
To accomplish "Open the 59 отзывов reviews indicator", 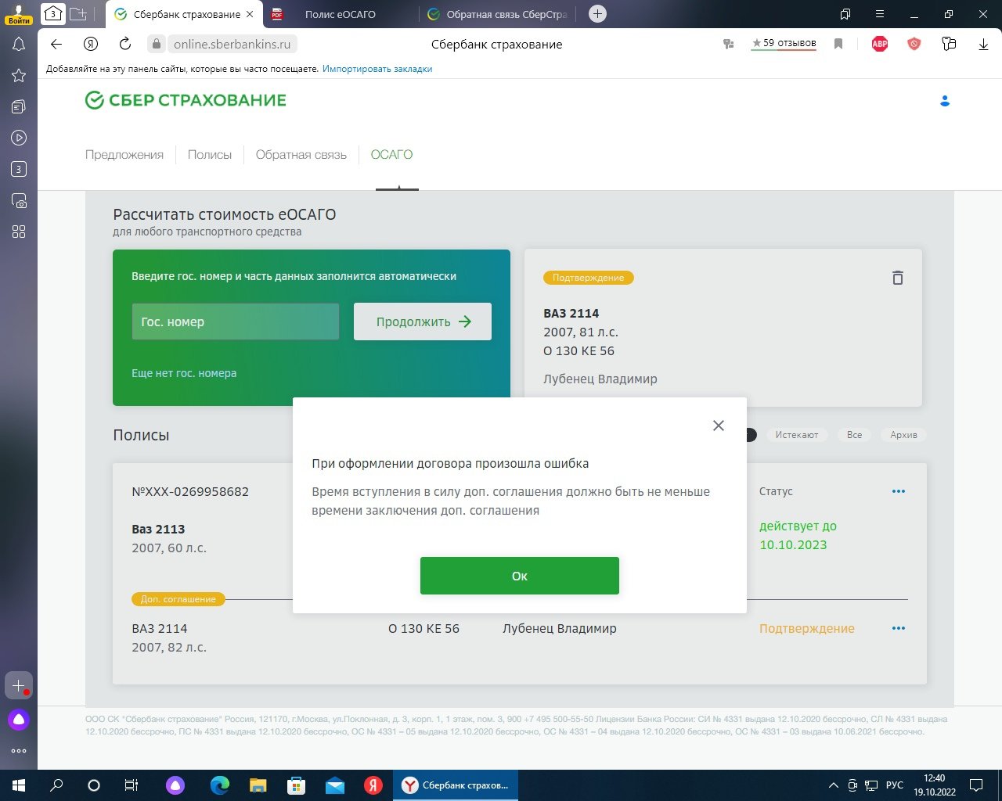I will pos(784,44).
